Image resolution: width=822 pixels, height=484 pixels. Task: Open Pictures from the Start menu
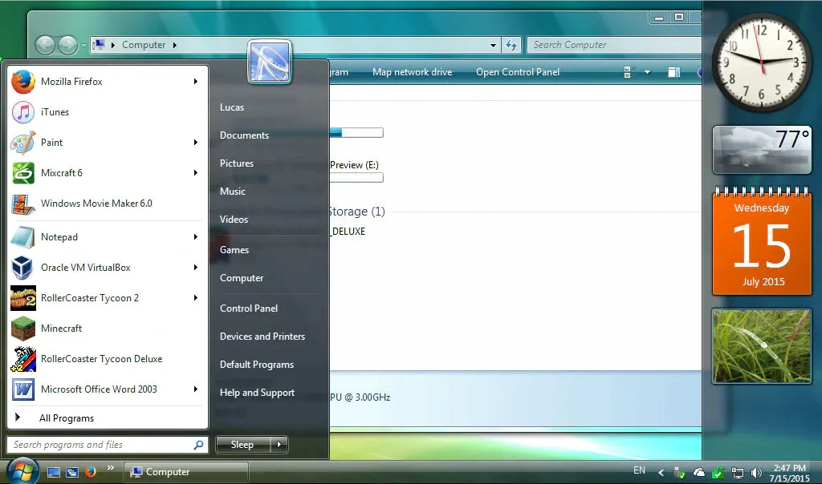(237, 163)
